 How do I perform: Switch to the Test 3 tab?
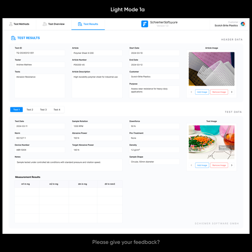pyautogui.click(x=43, y=110)
